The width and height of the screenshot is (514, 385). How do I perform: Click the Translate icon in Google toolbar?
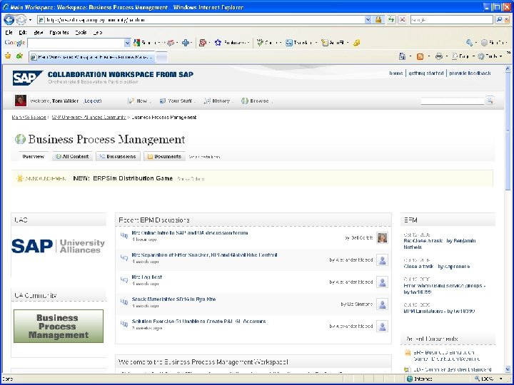pyautogui.click(x=289, y=43)
